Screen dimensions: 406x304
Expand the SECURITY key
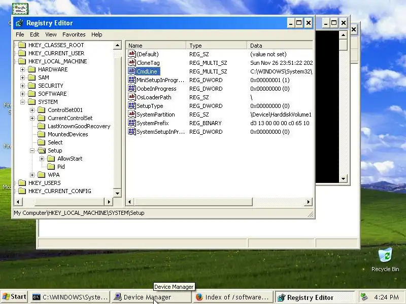(22, 86)
